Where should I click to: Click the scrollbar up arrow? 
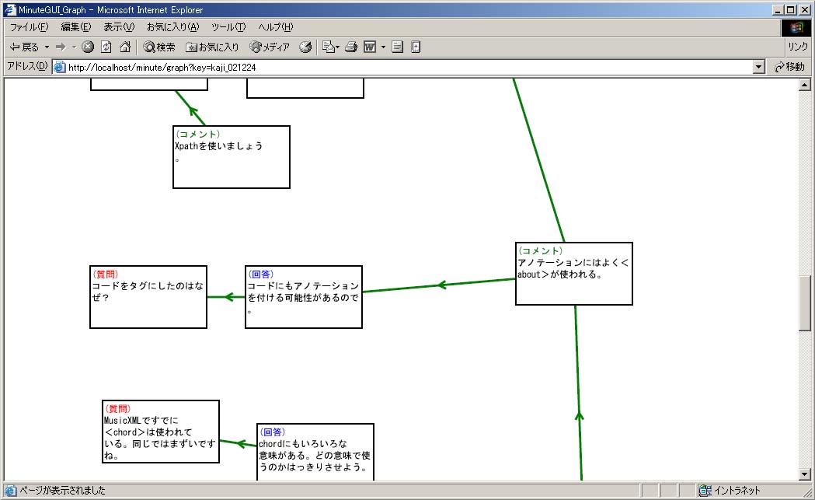(805, 85)
